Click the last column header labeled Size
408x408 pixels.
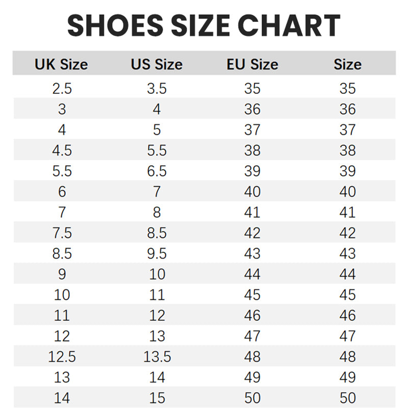[x=347, y=65]
